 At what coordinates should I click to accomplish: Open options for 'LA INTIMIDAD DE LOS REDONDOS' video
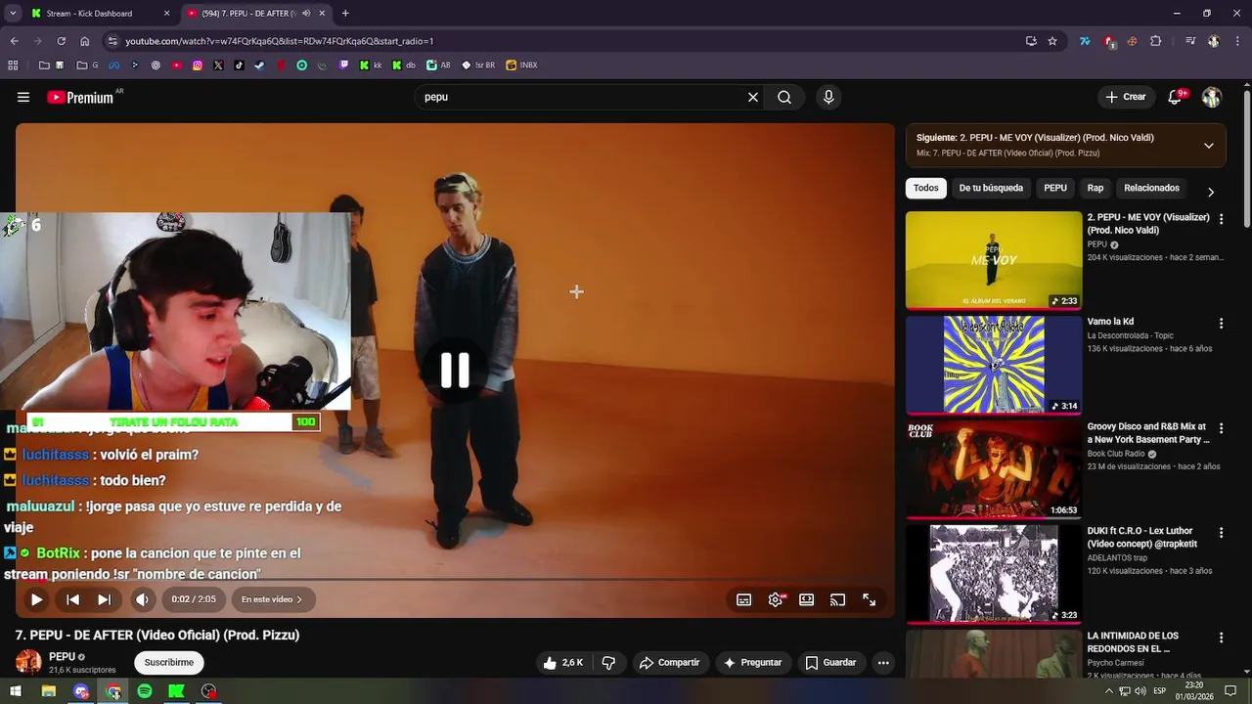click(x=1221, y=638)
